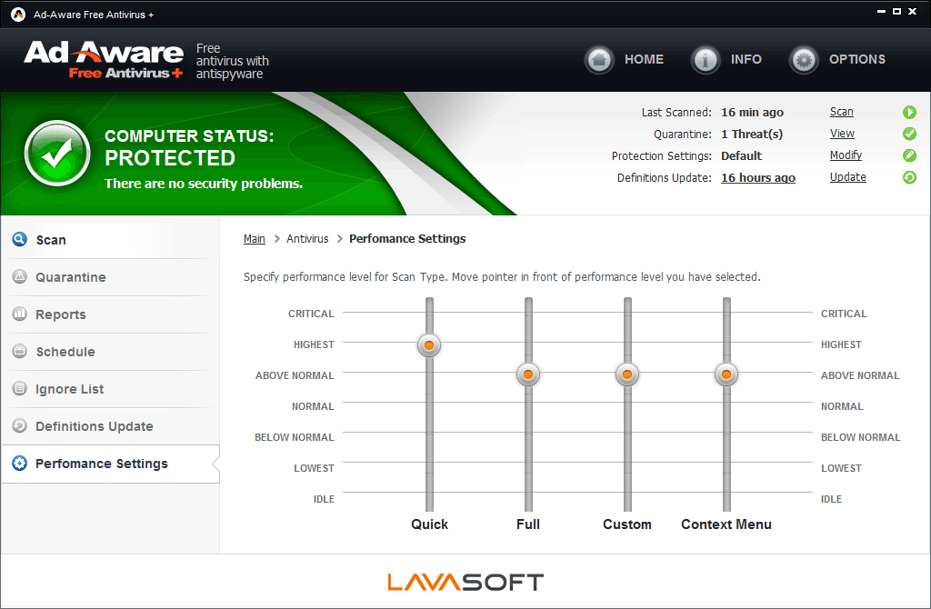Click the Modify link for Protection Settings
The width and height of the screenshot is (931, 609).
click(846, 155)
